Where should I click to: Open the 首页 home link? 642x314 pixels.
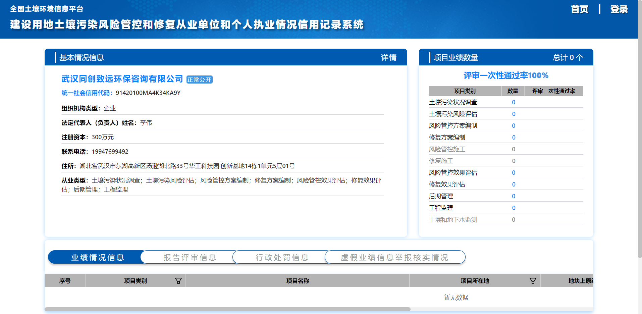point(579,9)
